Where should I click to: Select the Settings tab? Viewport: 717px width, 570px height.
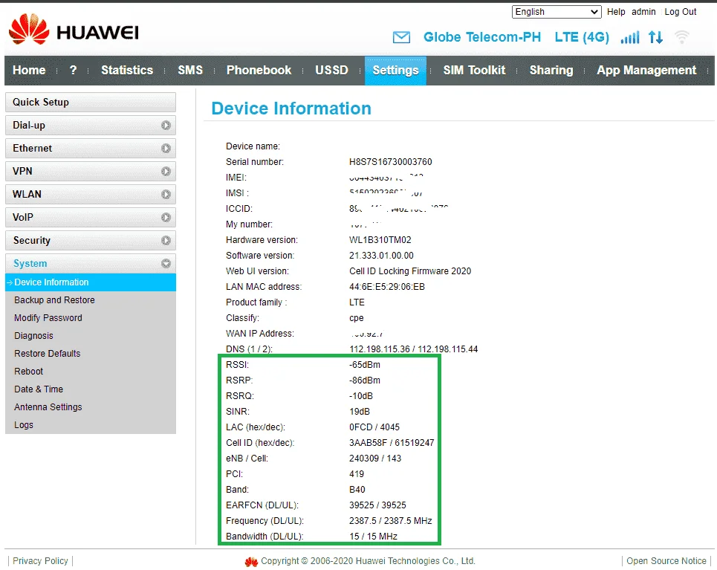point(395,71)
